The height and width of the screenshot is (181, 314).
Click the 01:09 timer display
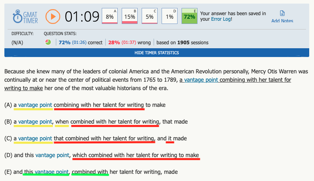click(82, 17)
